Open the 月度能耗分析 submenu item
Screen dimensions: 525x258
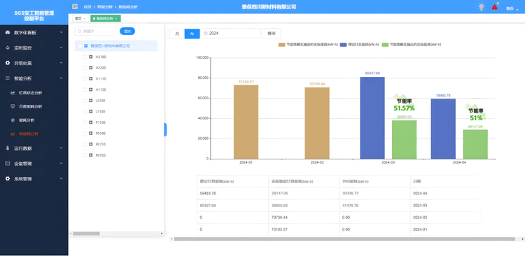pyautogui.click(x=34, y=106)
